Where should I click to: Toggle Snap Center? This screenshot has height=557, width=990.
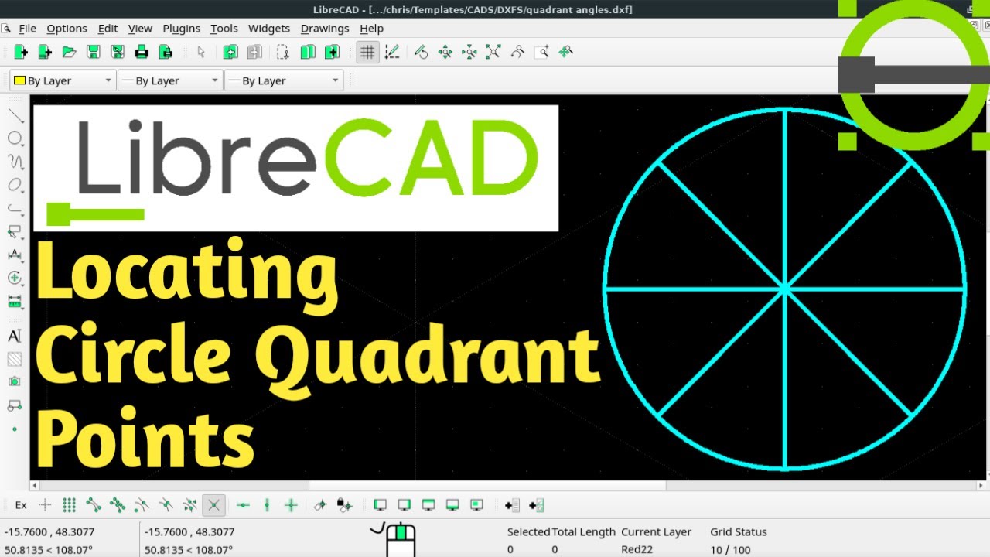[x=142, y=505]
